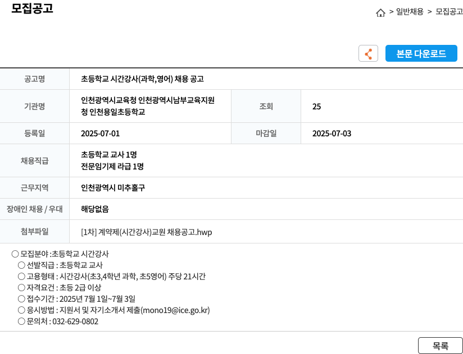463x354 pixels.
Task: Click the 등록일 label cell
Action: coord(34,133)
